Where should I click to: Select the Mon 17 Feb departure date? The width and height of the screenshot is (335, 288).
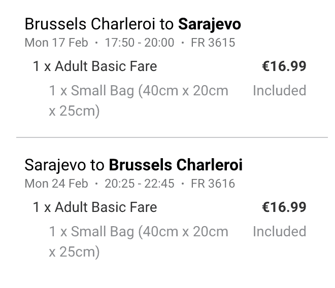(56, 43)
